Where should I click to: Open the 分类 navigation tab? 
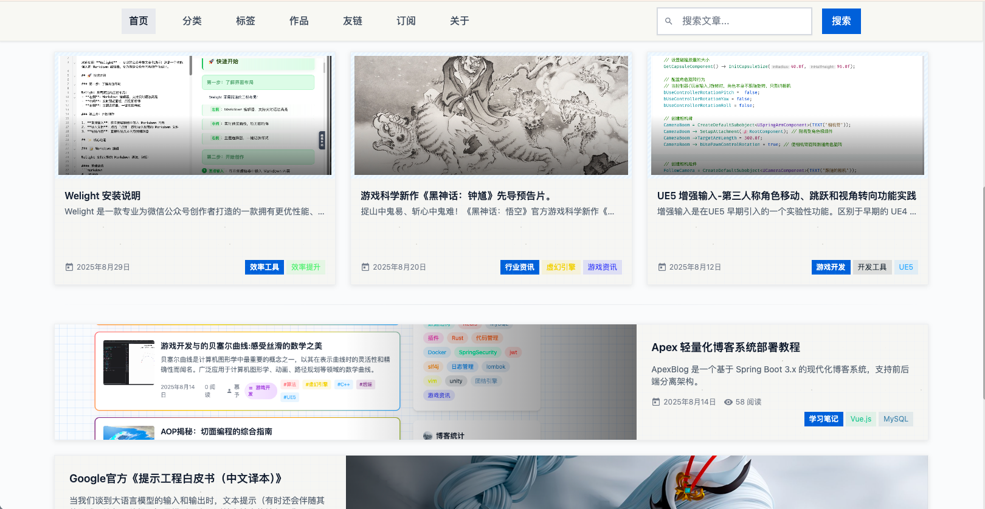192,21
